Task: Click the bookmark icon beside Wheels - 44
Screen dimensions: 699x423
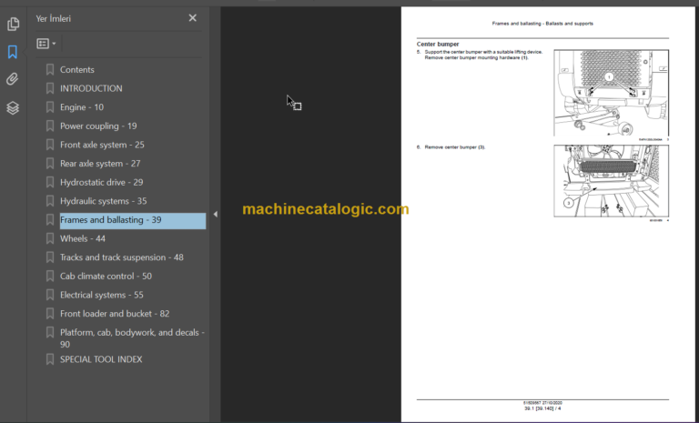Action: [x=50, y=238]
